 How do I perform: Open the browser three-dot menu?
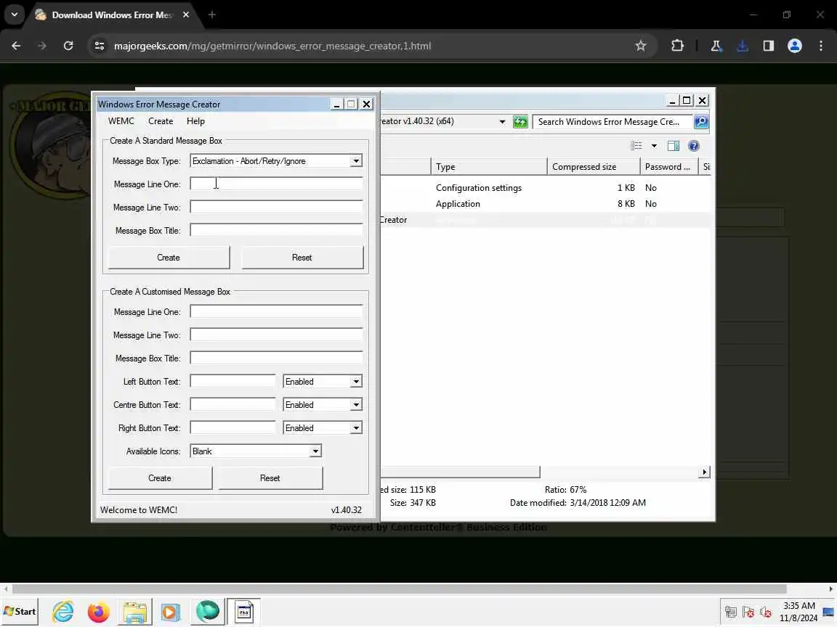coord(821,46)
